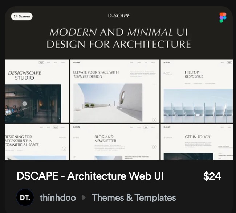The width and height of the screenshot is (236, 213).
Task: View the Get In Touch screen preview
Action: 197,142
